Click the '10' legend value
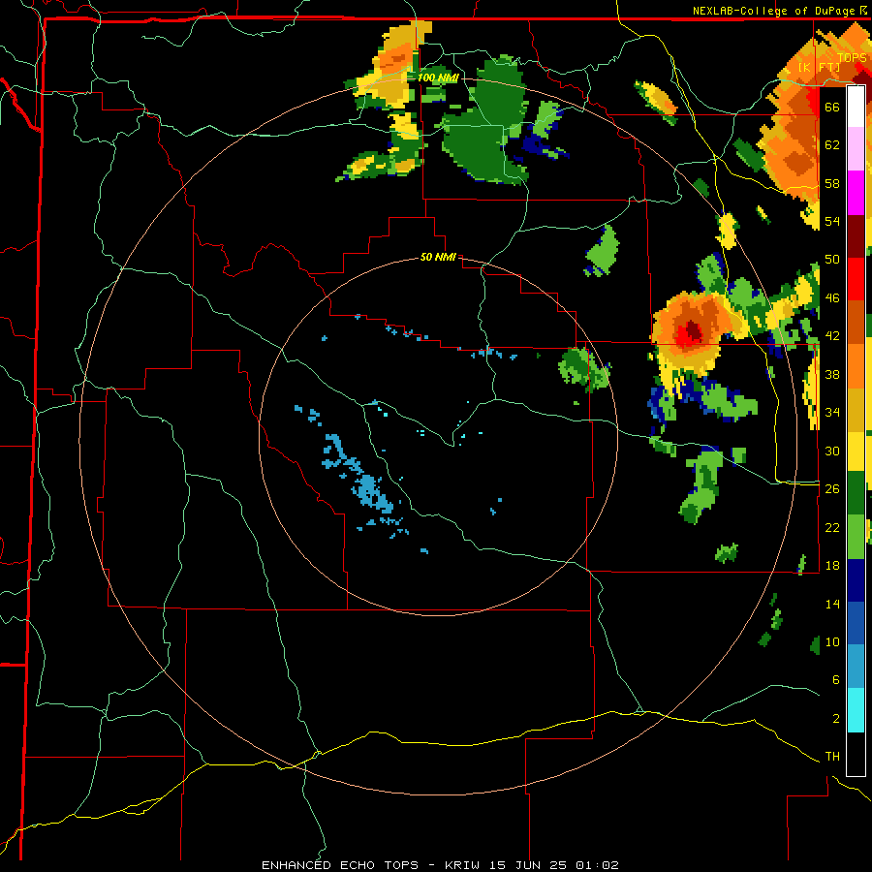This screenshot has height=872, width=872. [x=832, y=641]
